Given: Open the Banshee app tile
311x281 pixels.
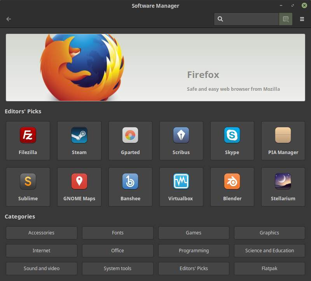Looking at the screenshot, I should click(x=130, y=187).
